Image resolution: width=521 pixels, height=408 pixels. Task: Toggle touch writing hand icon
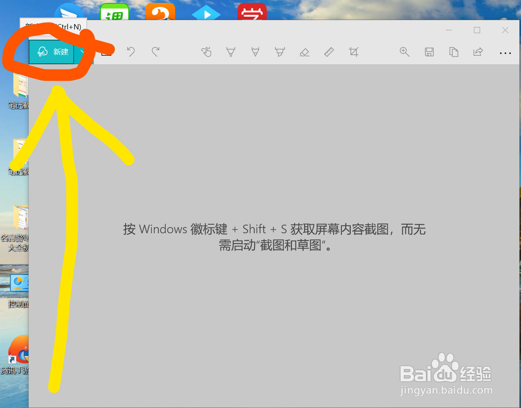[x=206, y=52]
